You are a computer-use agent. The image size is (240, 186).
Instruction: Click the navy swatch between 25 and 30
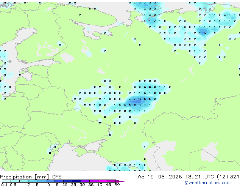76,181
